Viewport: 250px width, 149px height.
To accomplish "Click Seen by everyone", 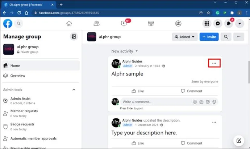I will click(205, 81).
